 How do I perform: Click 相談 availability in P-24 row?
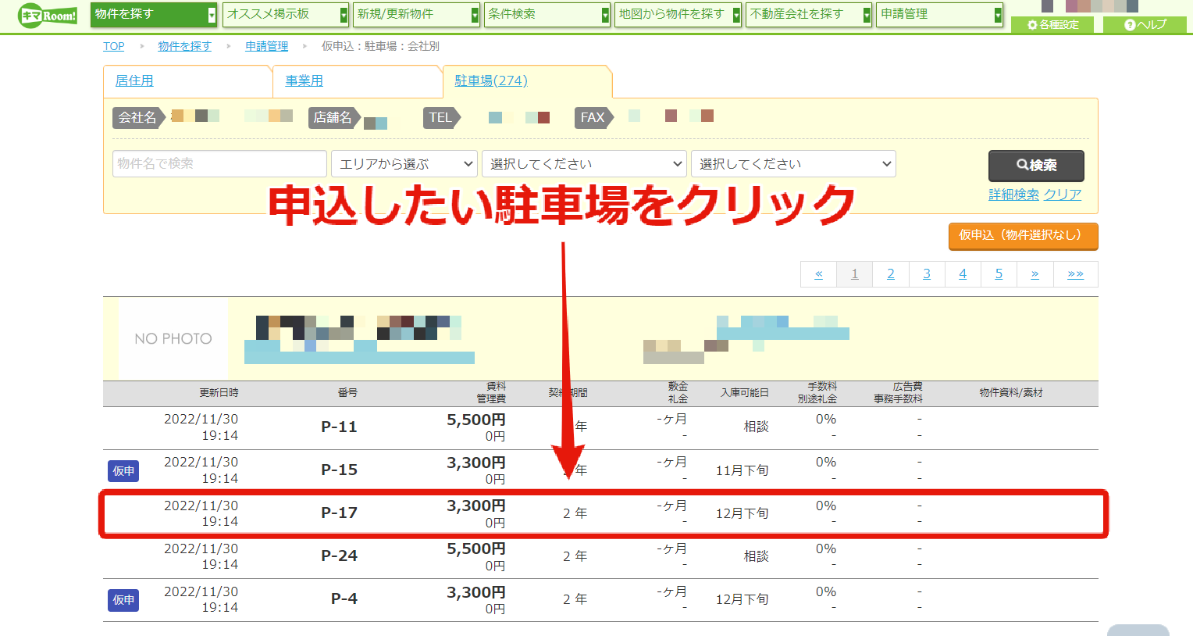coord(756,556)
